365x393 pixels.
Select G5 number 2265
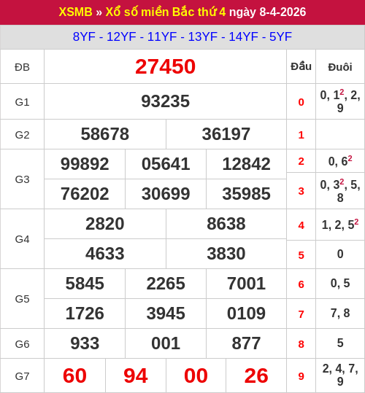coord(166,284)
